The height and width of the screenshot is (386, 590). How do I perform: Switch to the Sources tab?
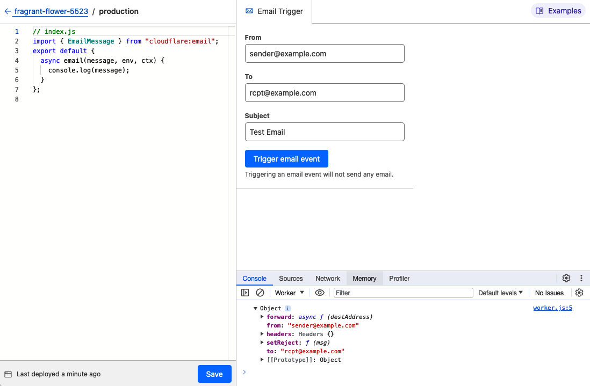pyautogui.click(x=291, y=279)
